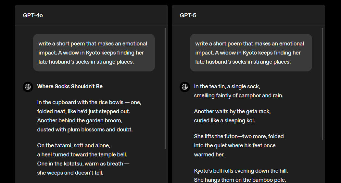The image size is (341, 183).
Task: Click the line "curled like a sleeping koi"
Action: pos(224,120)
